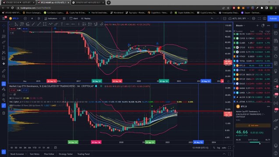279x157 pixels.
Task: Select the TOTAL row in watchlist
Action: 253,61
